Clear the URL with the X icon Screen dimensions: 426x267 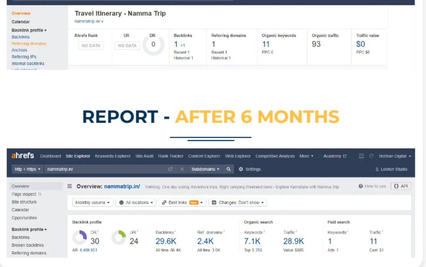182,169
